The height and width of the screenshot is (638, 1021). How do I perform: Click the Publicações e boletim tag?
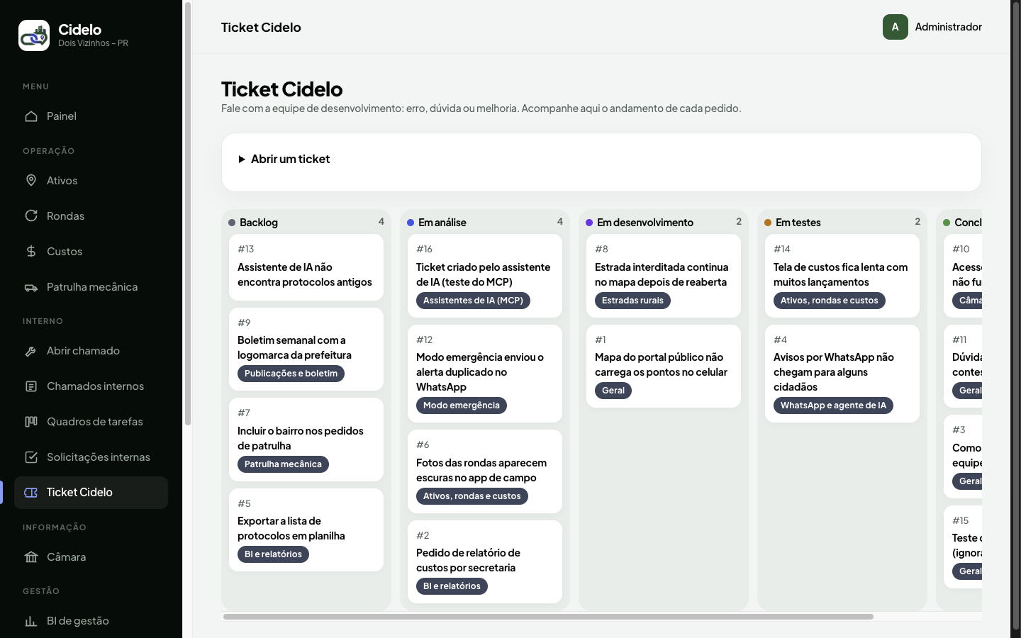pos(291,374)
